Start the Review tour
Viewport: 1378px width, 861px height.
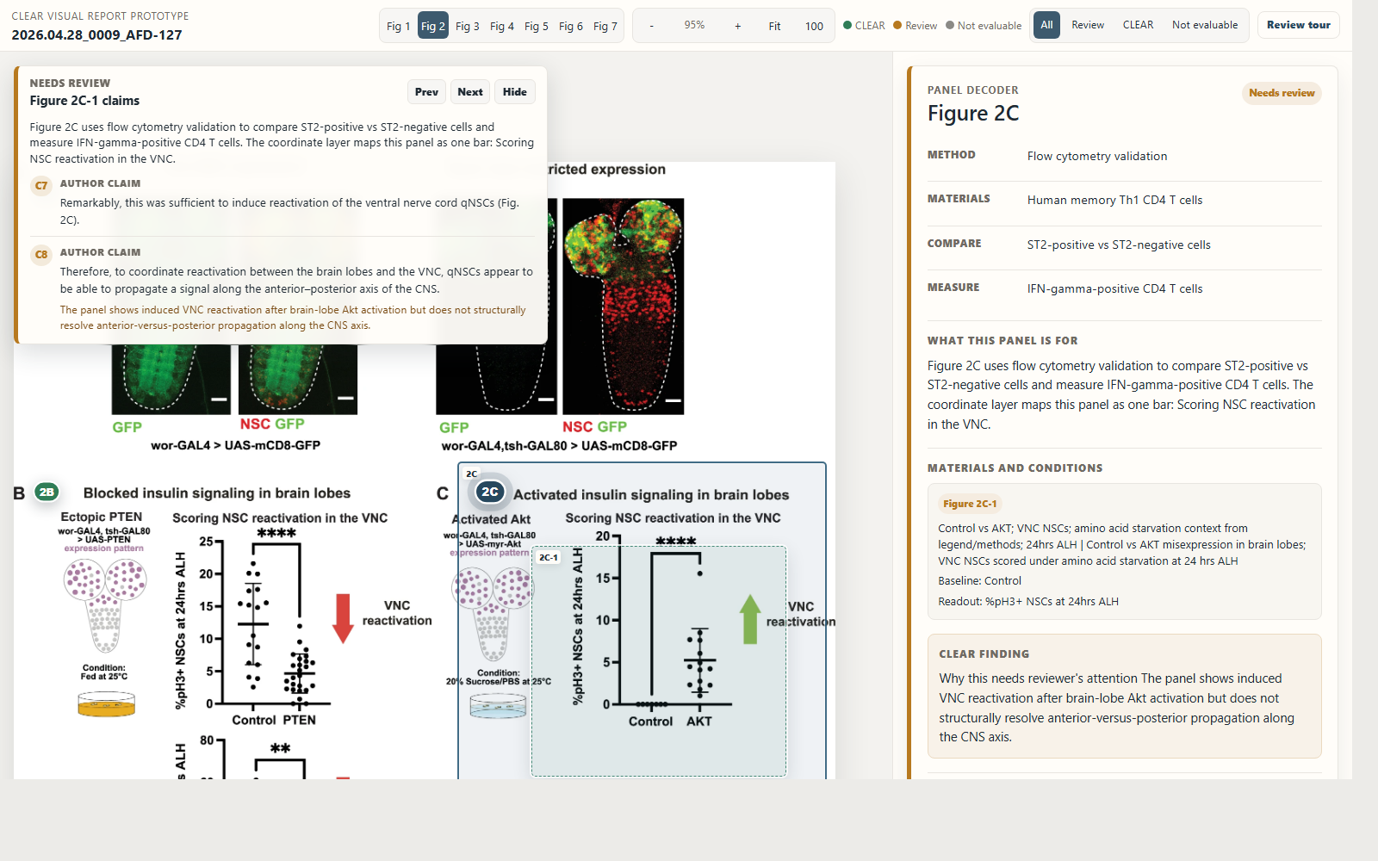coord(1298,25)
